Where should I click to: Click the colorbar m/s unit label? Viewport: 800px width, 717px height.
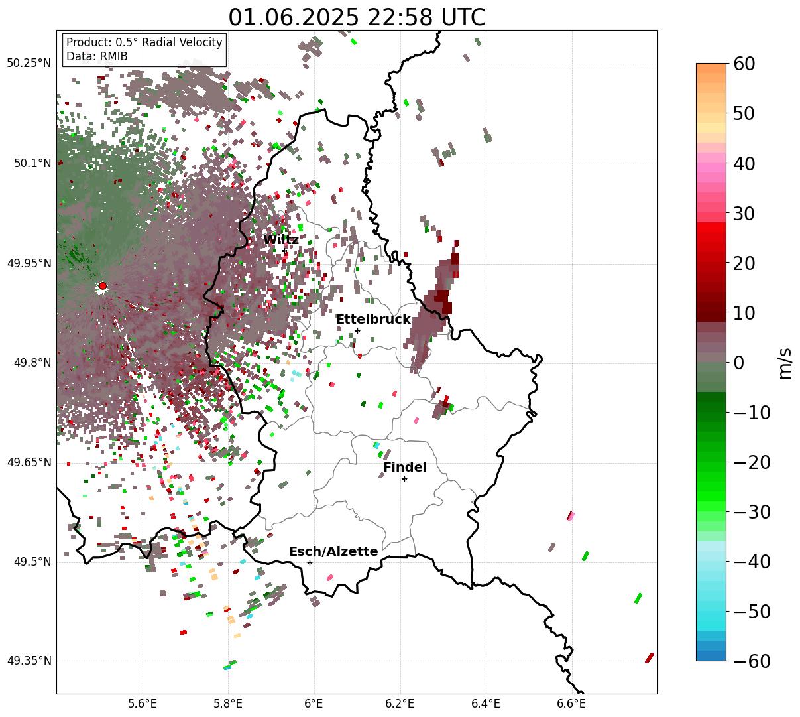(785, 363)
